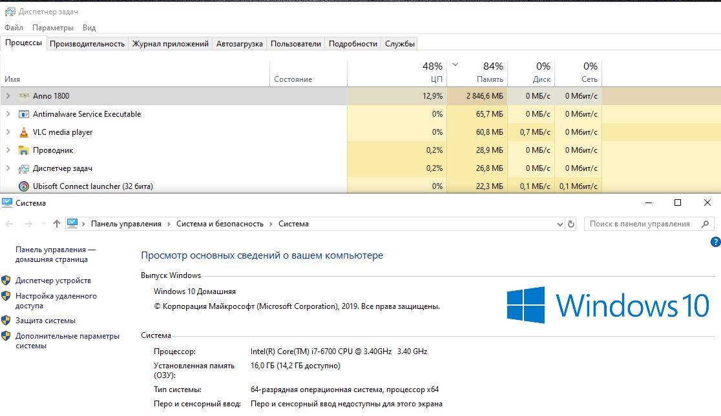
Task: Open Настройка удаленного доступа link
Action: (x=56, y=301)
